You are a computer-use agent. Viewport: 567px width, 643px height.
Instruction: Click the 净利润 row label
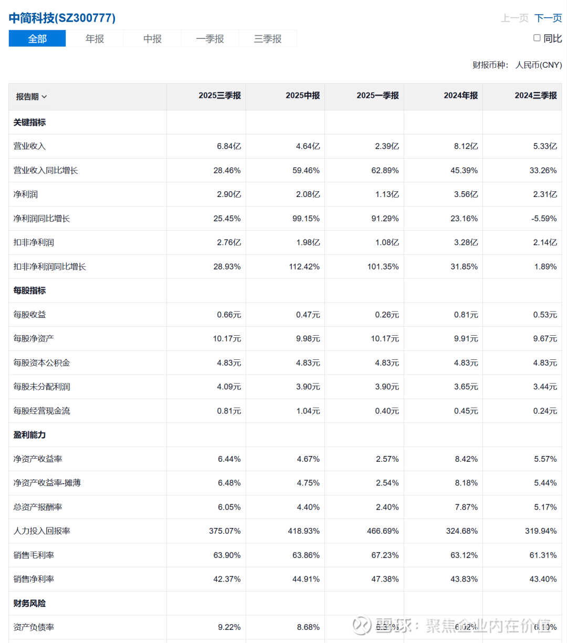[x=25, y=194]
